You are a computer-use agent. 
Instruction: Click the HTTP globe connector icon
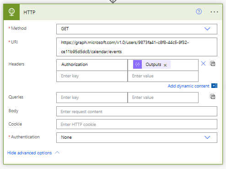point(11,12)
